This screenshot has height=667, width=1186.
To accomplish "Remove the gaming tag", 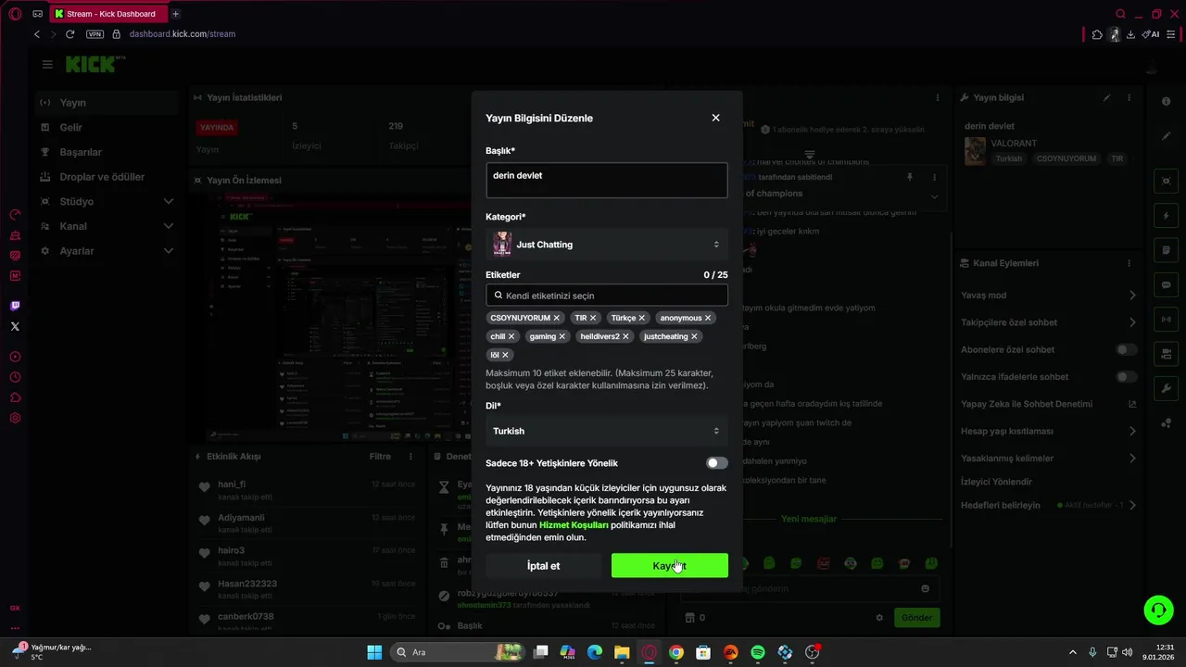I will click(562, 336).
